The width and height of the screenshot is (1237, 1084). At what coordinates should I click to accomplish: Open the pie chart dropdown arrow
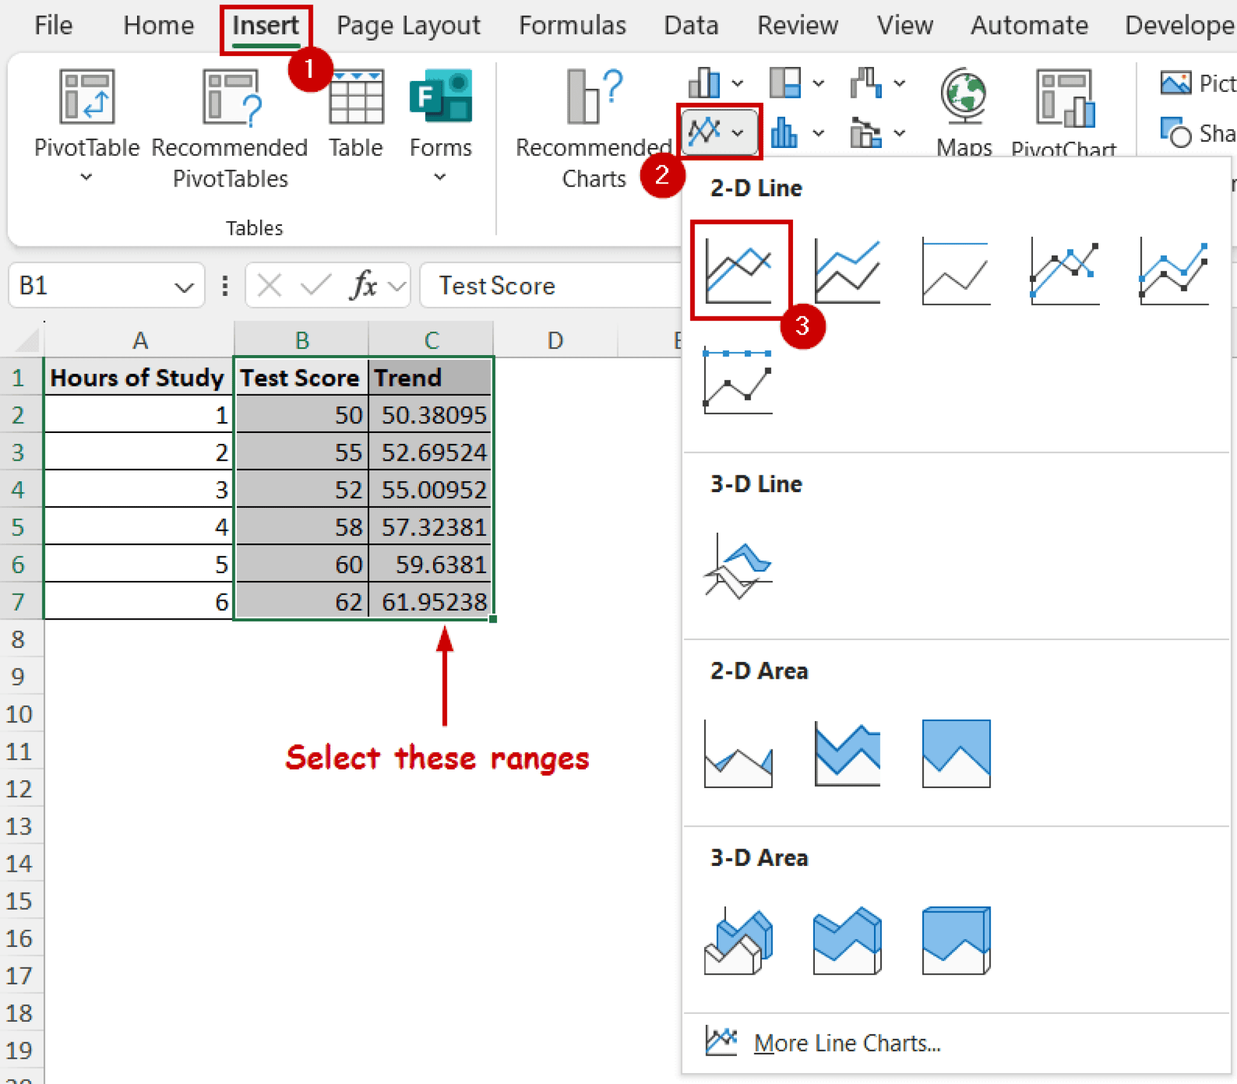(820, 83)
